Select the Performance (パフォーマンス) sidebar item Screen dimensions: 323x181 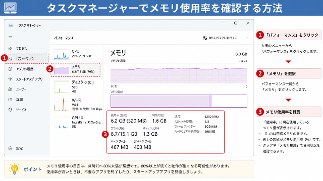(x=27, y=59)
